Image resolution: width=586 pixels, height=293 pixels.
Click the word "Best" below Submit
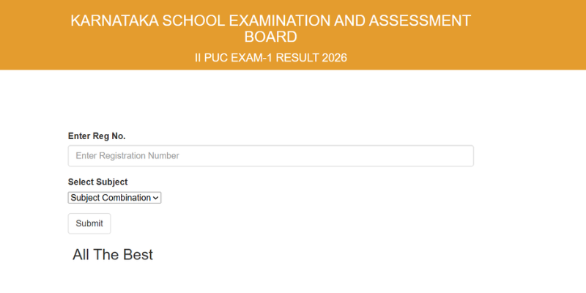click(x=139, y=255)
